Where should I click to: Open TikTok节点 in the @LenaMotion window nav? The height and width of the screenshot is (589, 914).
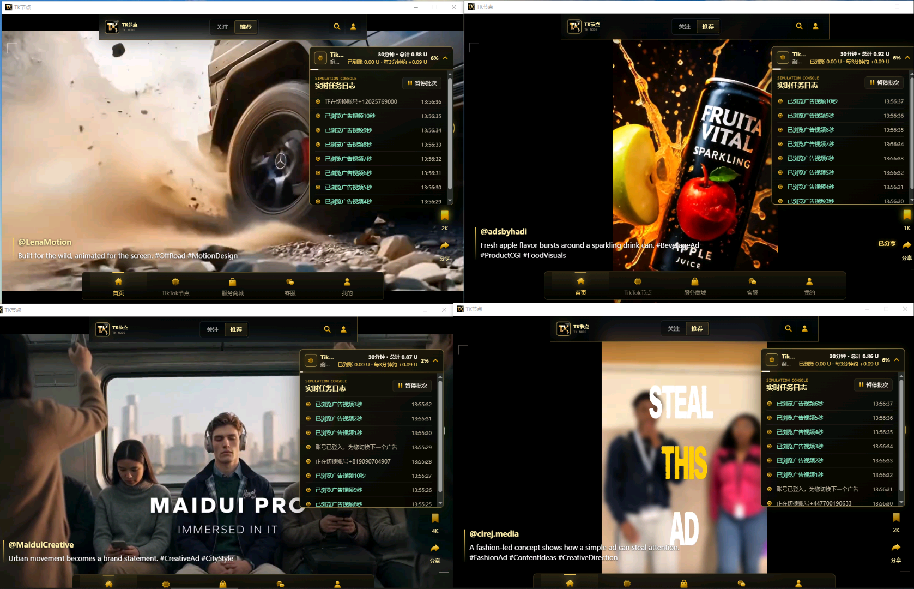pyautogui.click(x=175, y=286)
